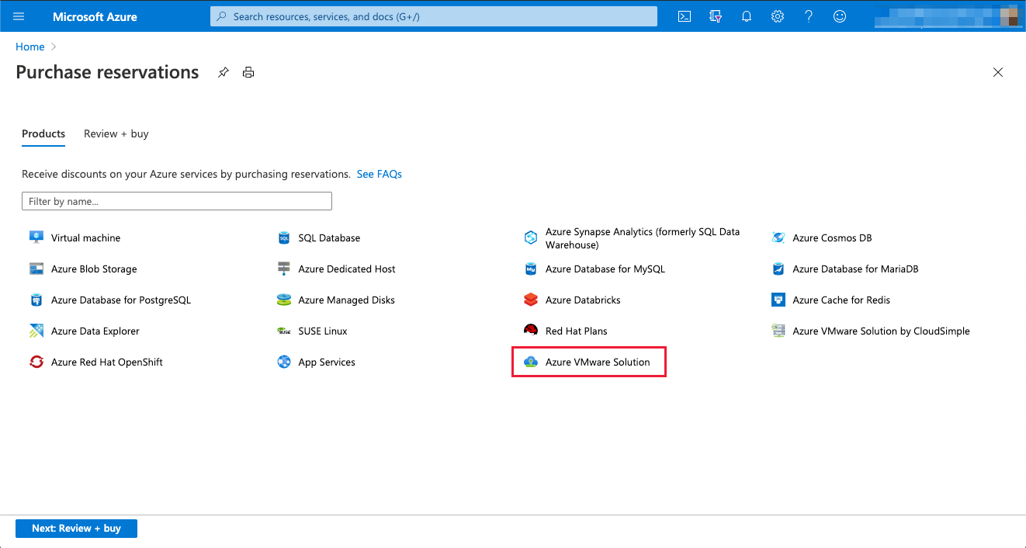Viewport: 1026px width, 548px height.
Task: Select Azure Cosmos DB label
Action: 833,238
